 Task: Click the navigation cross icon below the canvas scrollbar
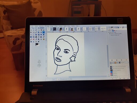coord(109,76)
